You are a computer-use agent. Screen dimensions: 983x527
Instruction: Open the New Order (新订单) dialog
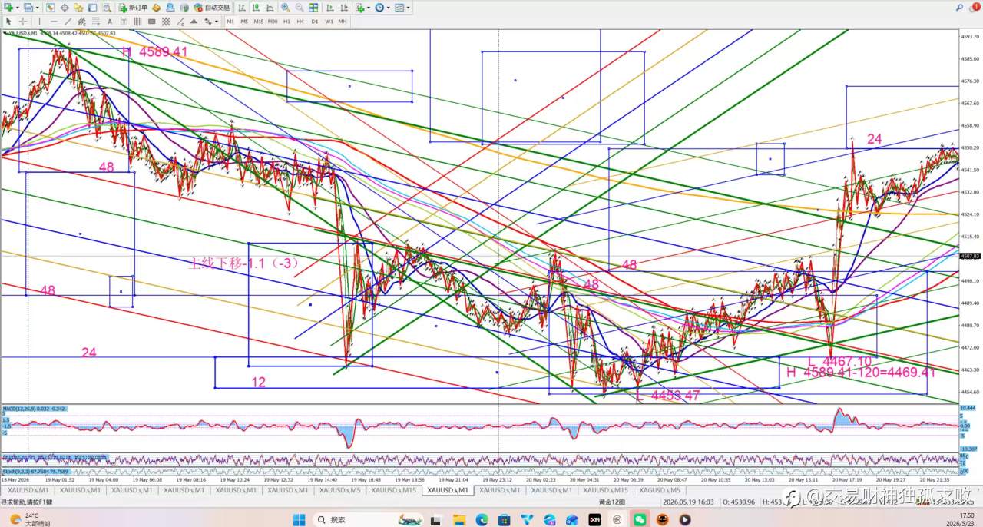pyautogui.click(x=133, y=8)
